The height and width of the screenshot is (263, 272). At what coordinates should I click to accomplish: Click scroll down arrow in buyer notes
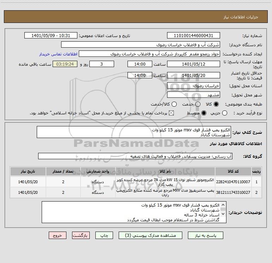click(x=223, y=214)
